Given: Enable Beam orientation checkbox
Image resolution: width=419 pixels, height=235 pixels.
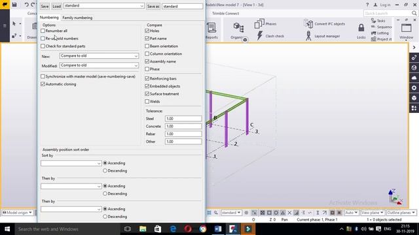Looking at the screenshot, I should (147, 46).
